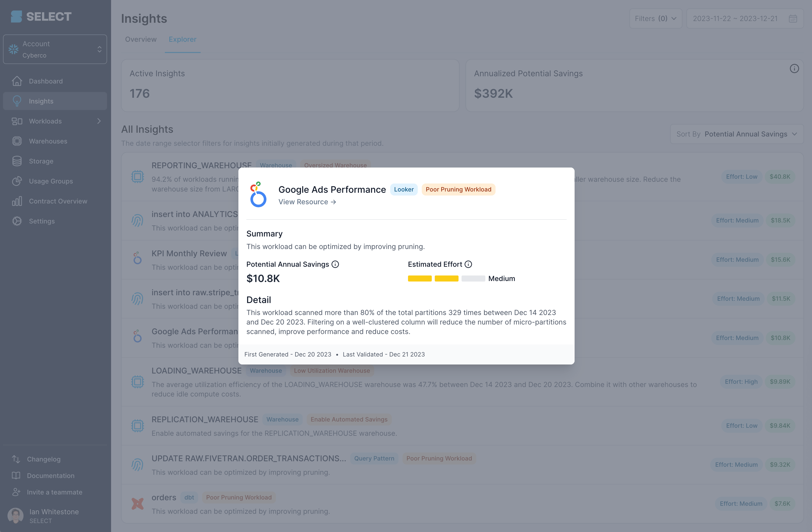Open the REPLICATION_WAREHOUSE insight row
The image size is (812, 532).
click(x=462, y=426)
